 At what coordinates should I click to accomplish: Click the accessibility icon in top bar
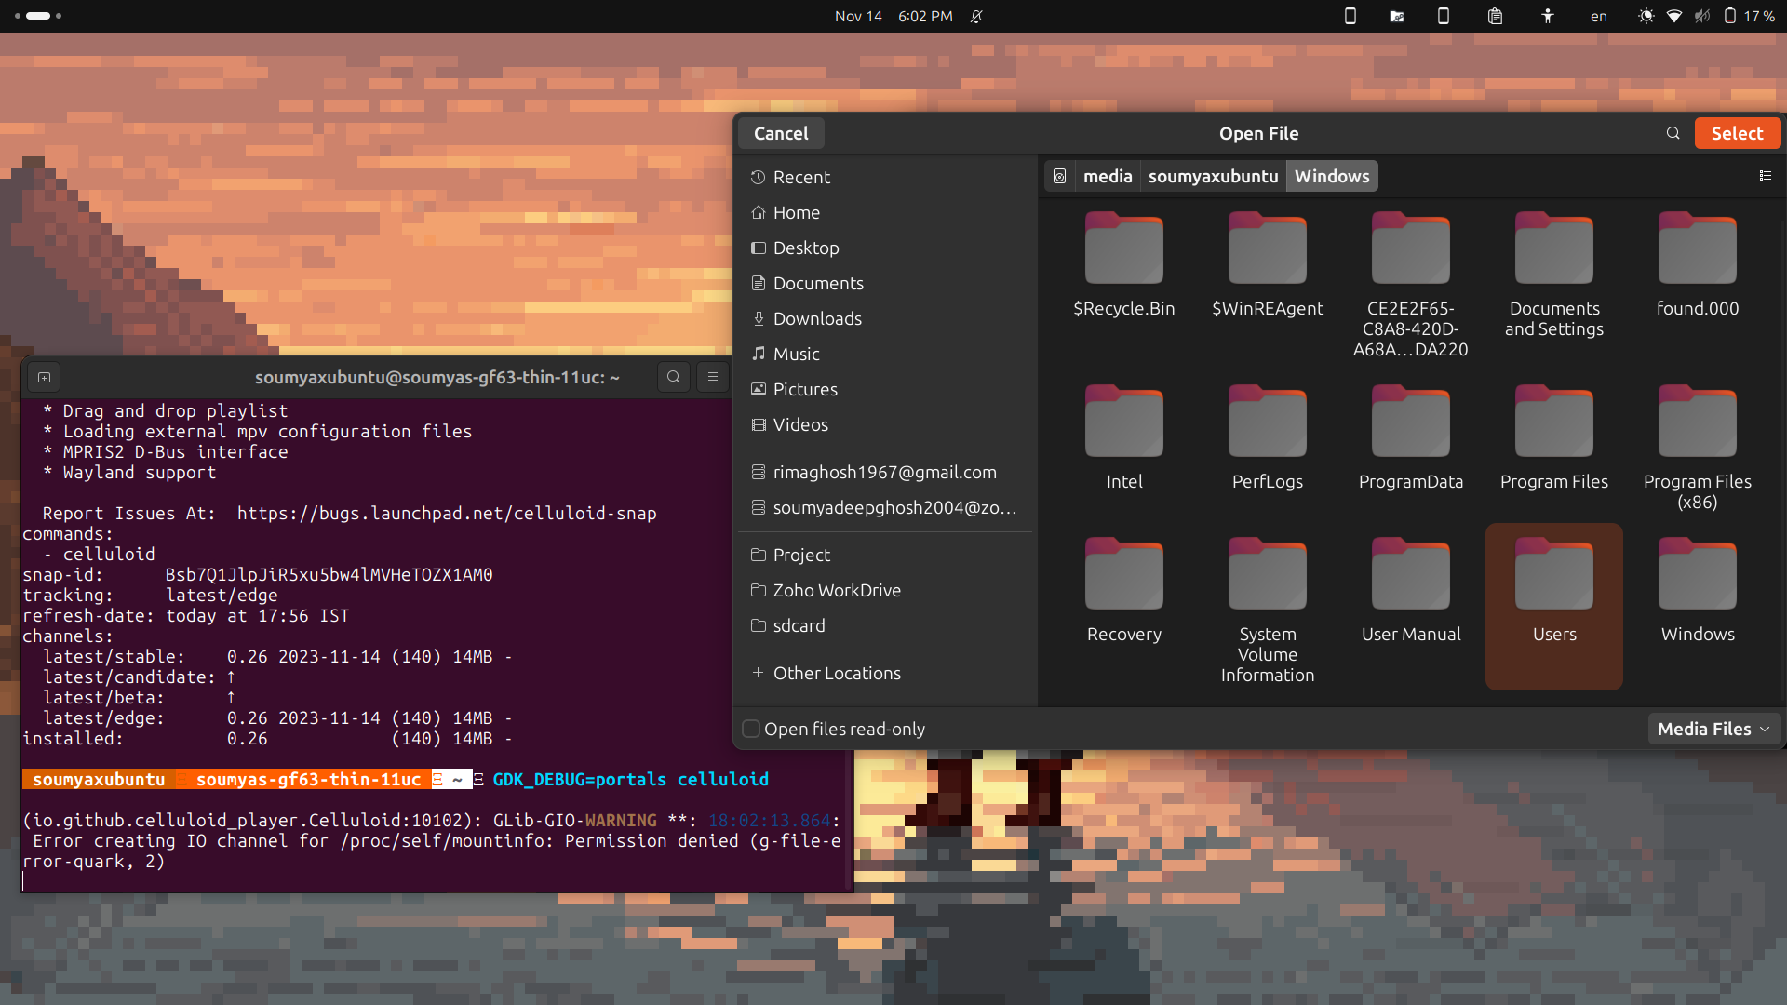tap(1547, 16)
